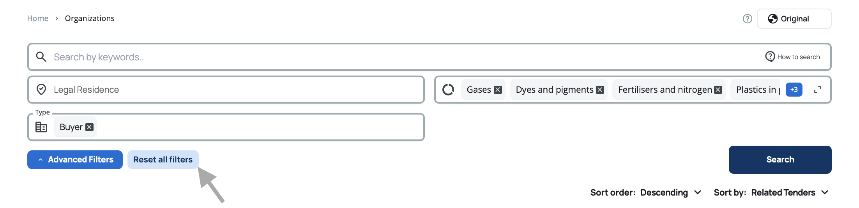Click the category circle icon before Gases
The image size is (859, 208).
click(x=448, y=90)
